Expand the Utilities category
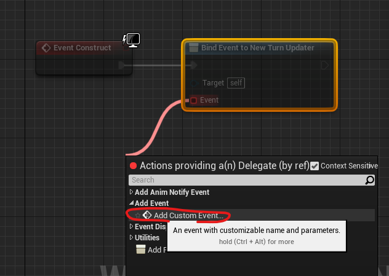This screenshot has height=276, width=389. pos(131,237)
